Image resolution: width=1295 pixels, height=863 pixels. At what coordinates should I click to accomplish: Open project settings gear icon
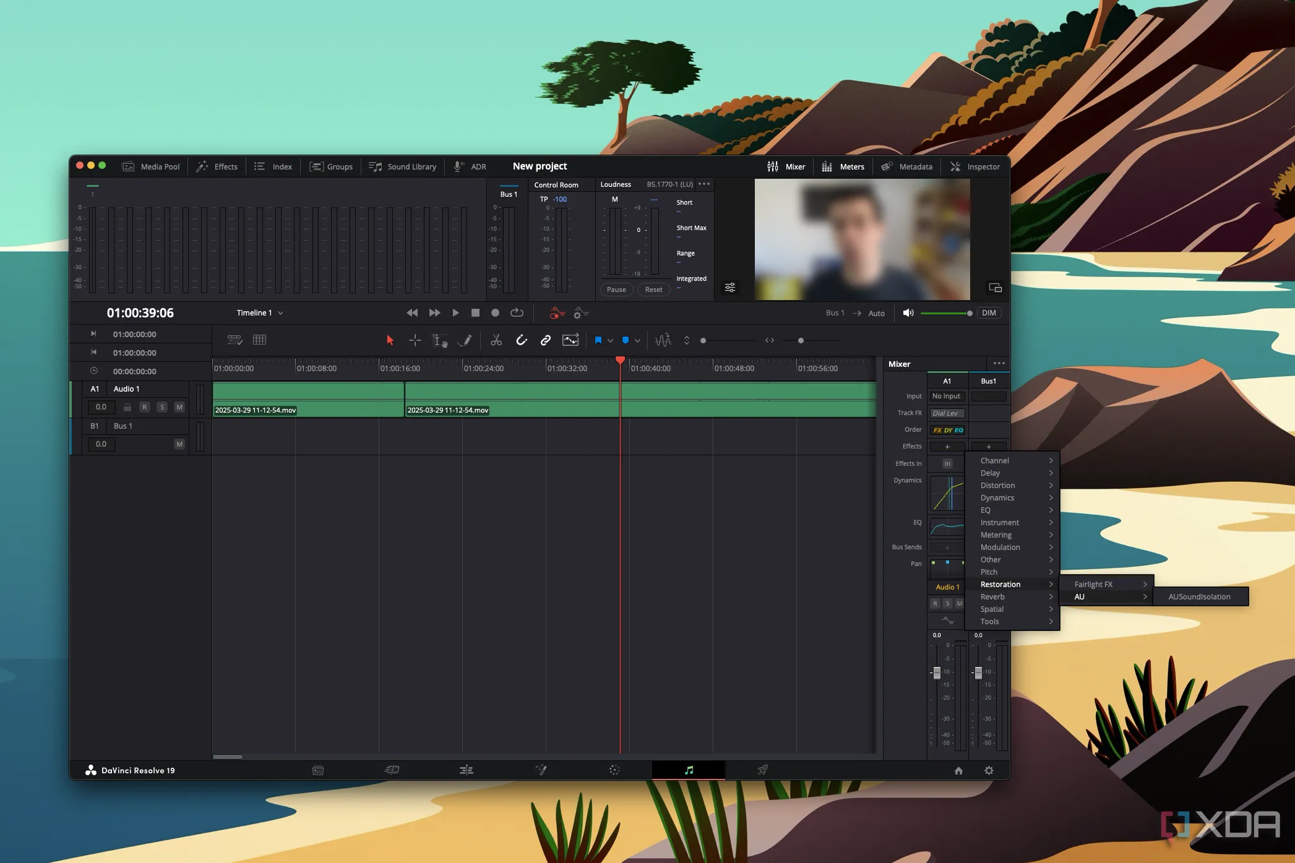pyautogui.click(x=989, y=770)
